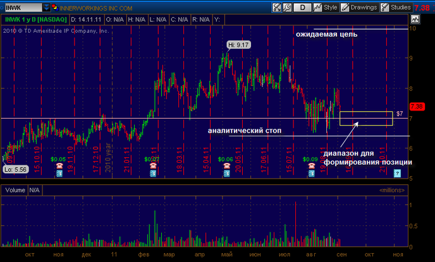Click the $0.07 earnings value
This screenshot has height=262, width=435.
(152, 159)
